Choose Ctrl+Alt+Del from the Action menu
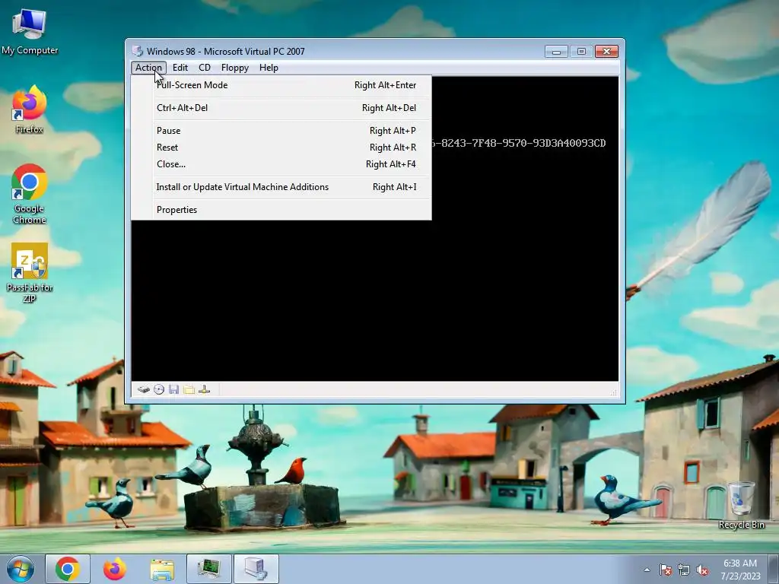The width and height of the screenshot is (779, 584). click(281, 108)
